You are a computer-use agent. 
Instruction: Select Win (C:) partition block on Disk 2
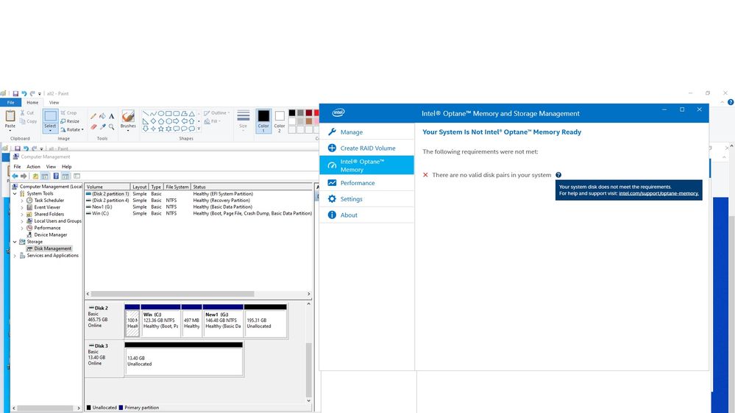point(160,320)
